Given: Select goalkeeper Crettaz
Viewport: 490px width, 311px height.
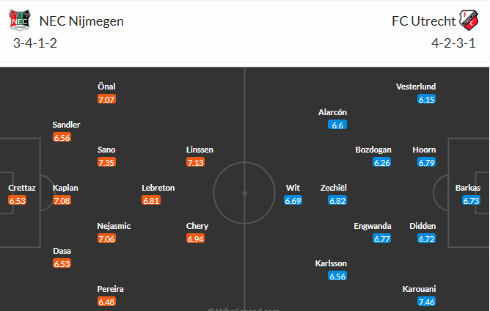Looking at the screenshot, I should click(21, 188).
